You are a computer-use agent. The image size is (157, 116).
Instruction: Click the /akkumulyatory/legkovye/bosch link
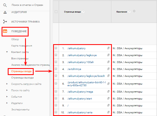[x=86, y=76]
